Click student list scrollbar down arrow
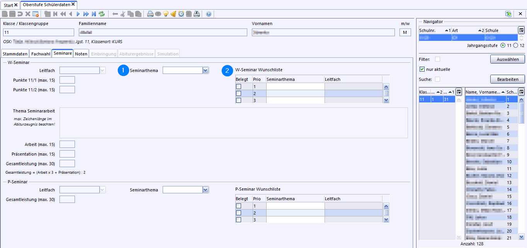This screenshot has width=527, height=248. click(521, 237)
